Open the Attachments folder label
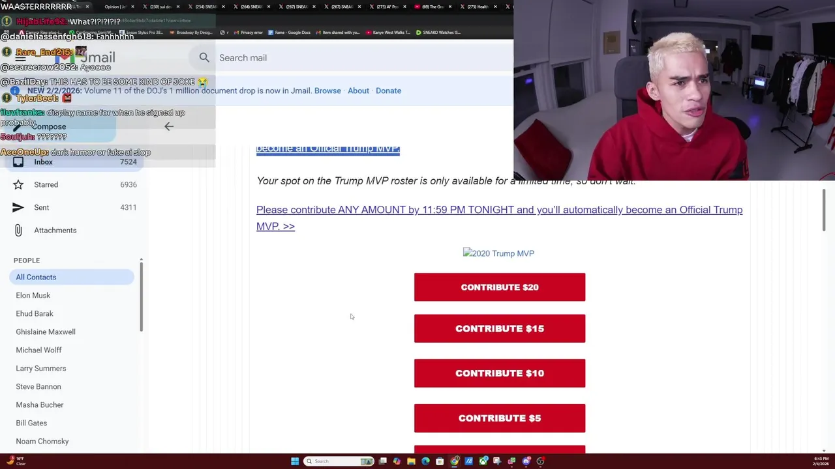Screen dimensions: 835x469 click(55, 231)
